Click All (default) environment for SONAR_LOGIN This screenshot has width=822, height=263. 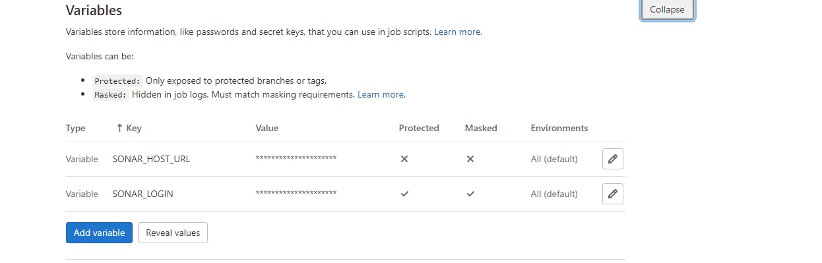(554, 194)
